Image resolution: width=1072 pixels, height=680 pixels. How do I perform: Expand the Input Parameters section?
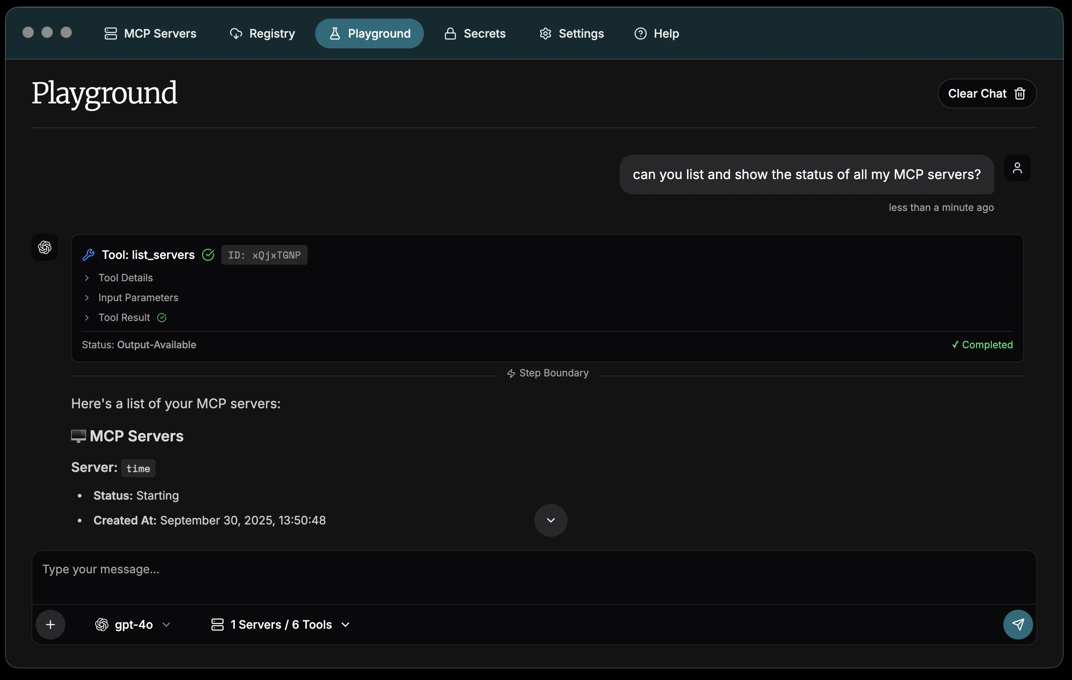click(138, 297)
